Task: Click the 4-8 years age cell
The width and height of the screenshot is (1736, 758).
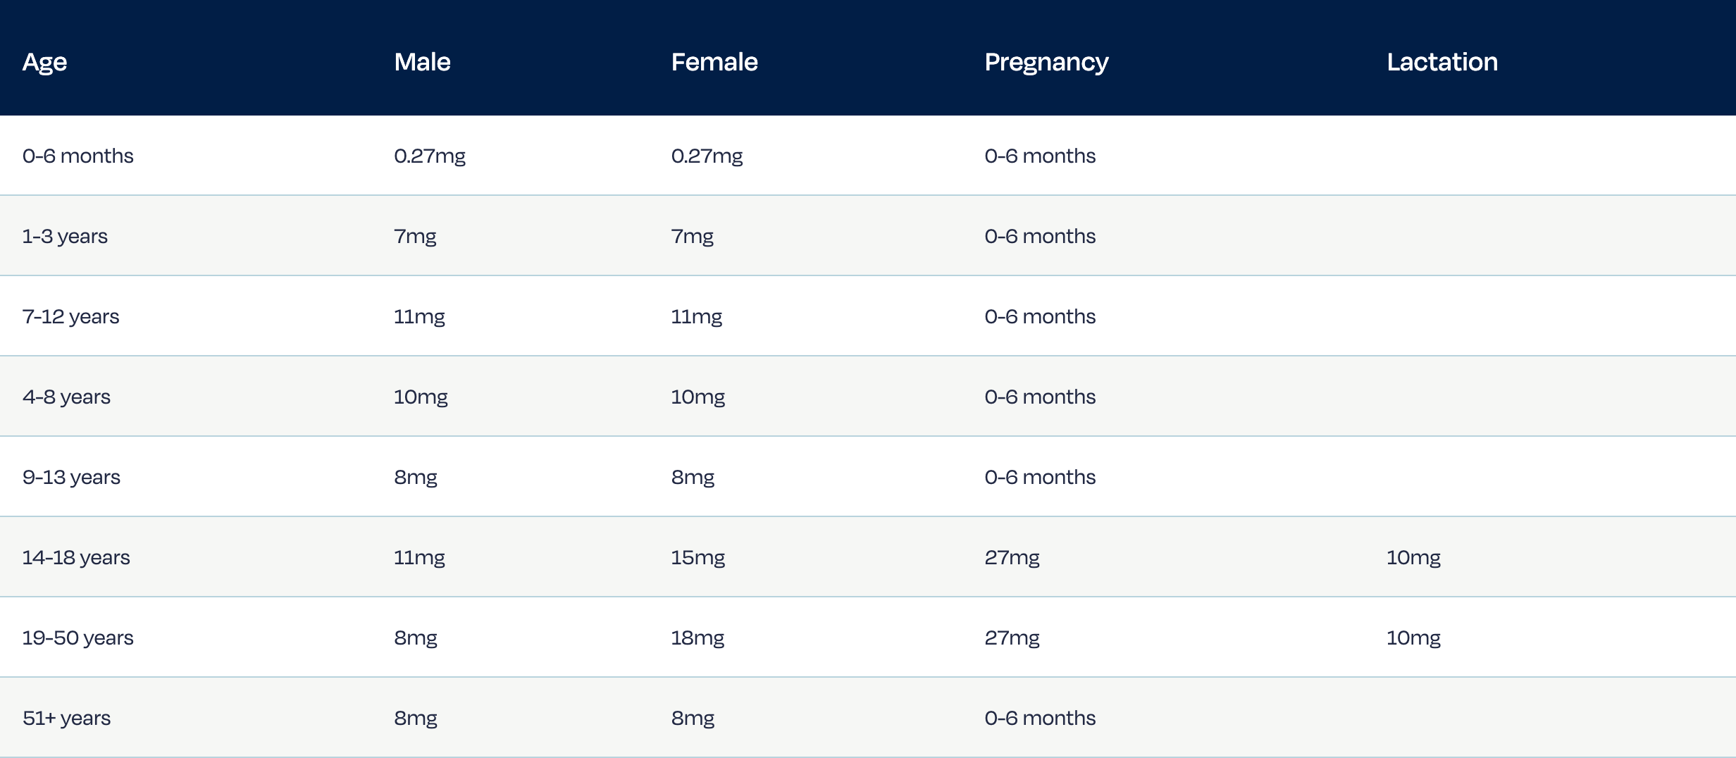Action: click(66, 397)
